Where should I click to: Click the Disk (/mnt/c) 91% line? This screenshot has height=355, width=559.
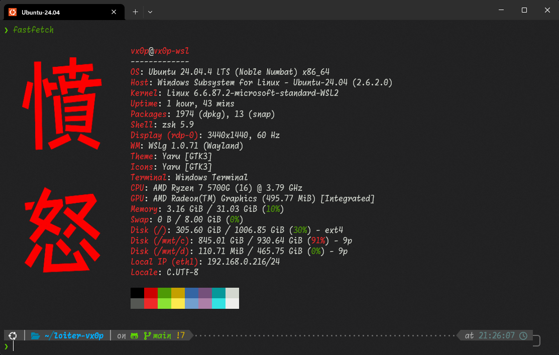pyautogui.click(x=242, y=241)
